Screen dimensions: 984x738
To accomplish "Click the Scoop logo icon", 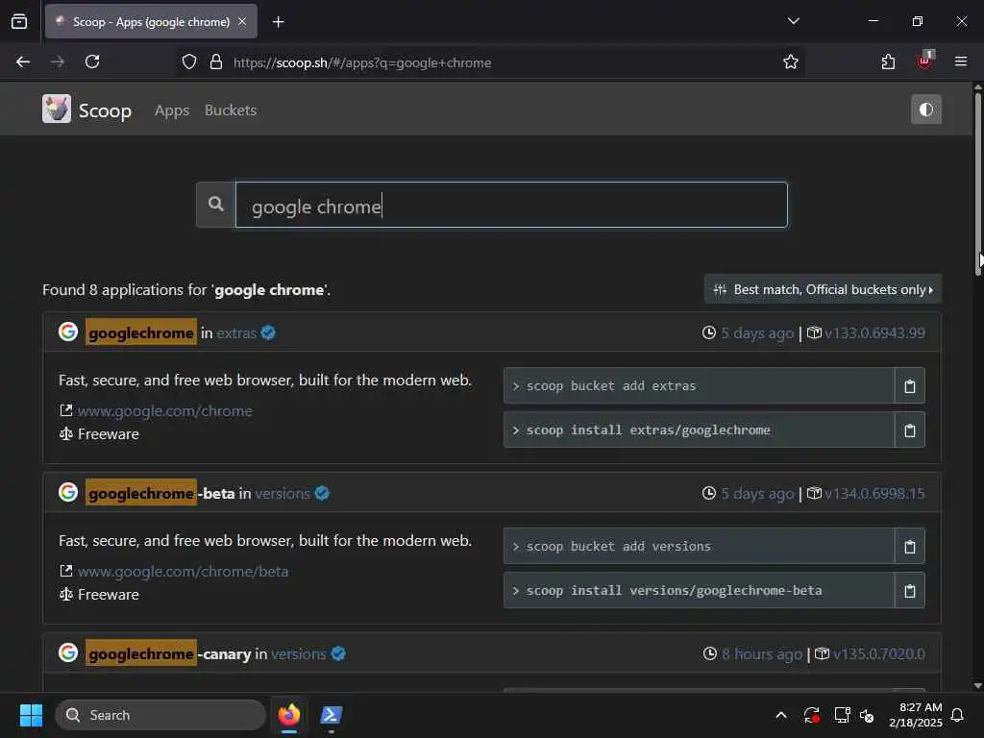I will 57,110.
